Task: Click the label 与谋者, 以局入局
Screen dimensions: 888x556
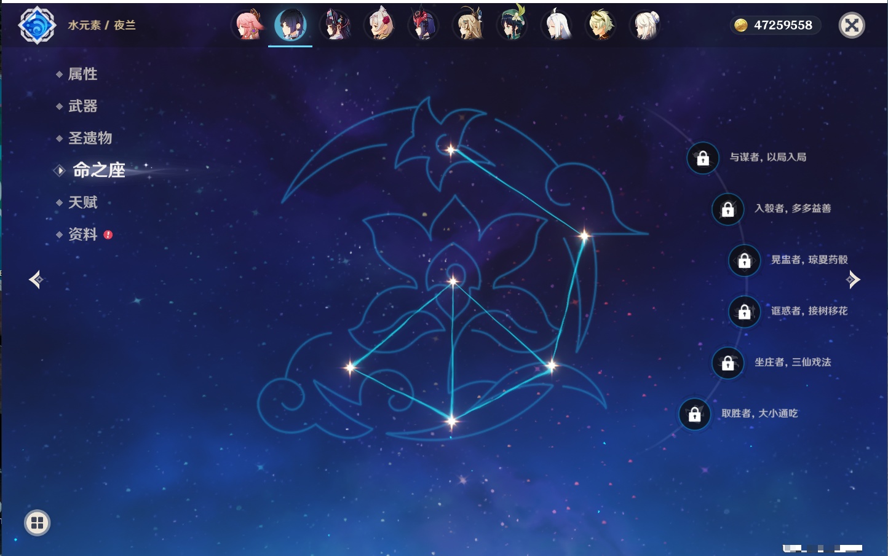Action: [x=768, y=157]
